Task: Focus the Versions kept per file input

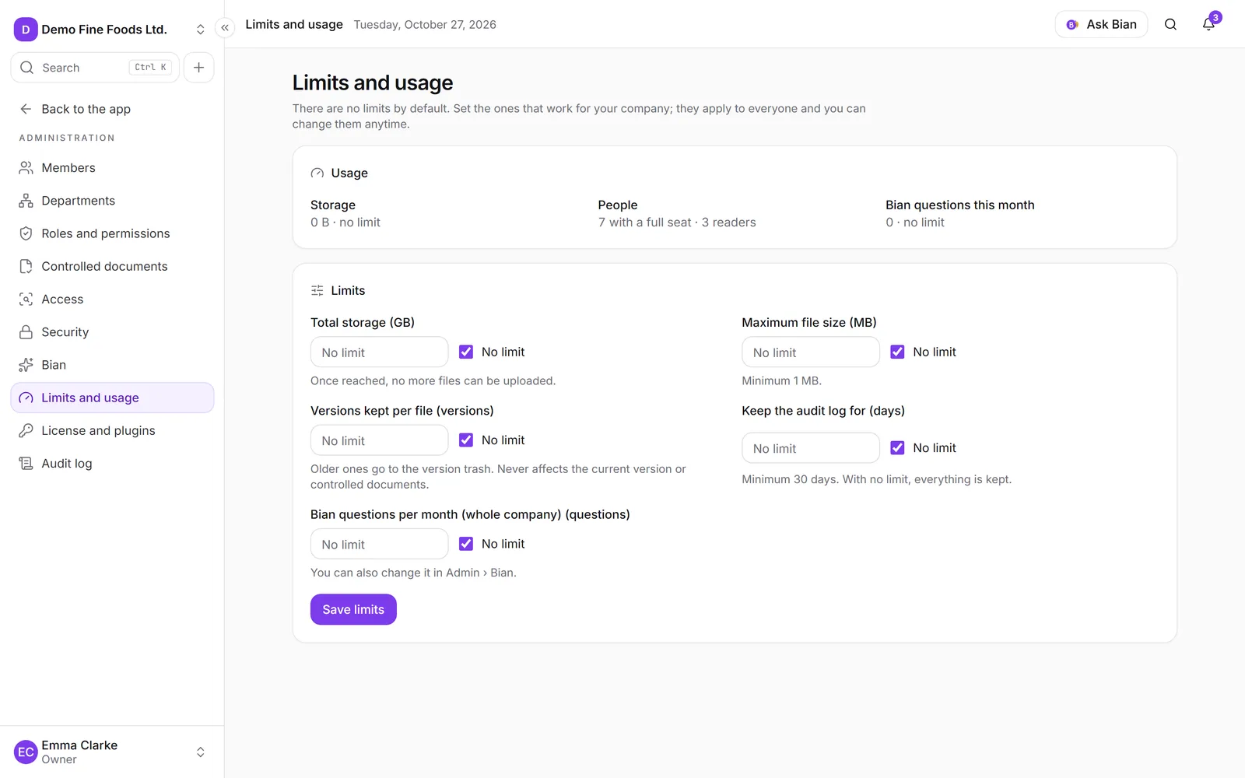Action: pos(379,440)
